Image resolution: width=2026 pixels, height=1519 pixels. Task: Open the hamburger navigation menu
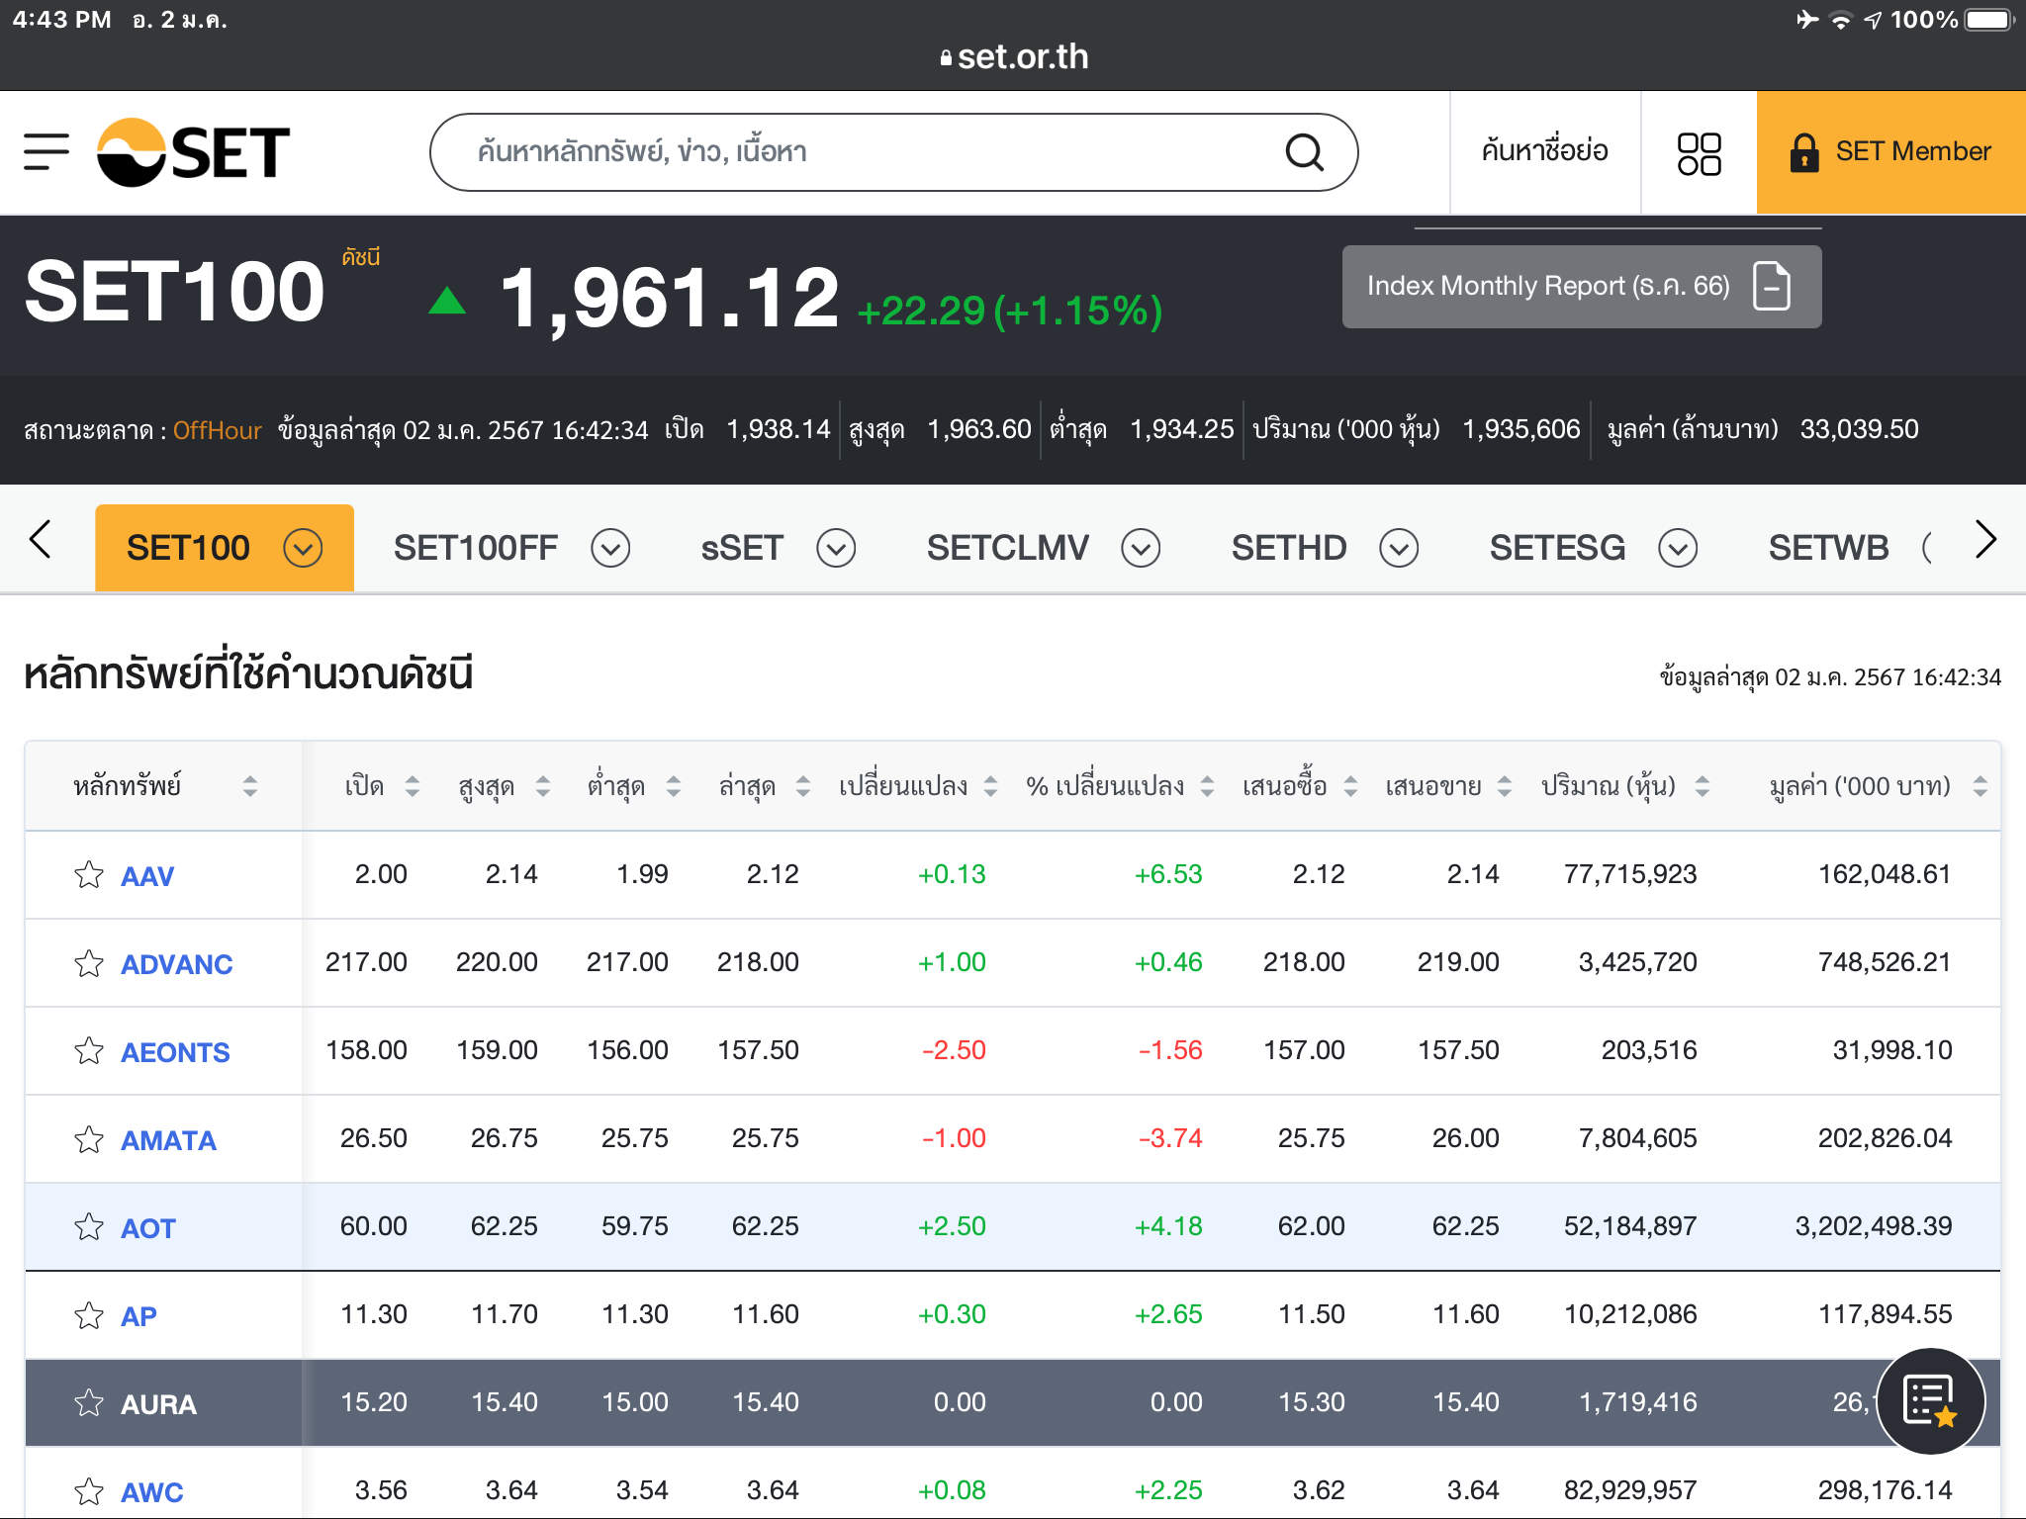coord(46,152)
